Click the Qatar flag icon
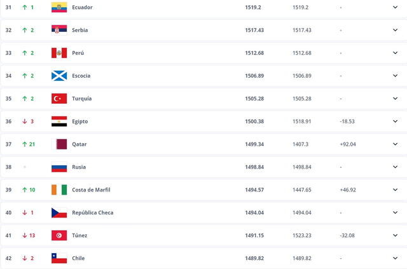 click(59, 144)
